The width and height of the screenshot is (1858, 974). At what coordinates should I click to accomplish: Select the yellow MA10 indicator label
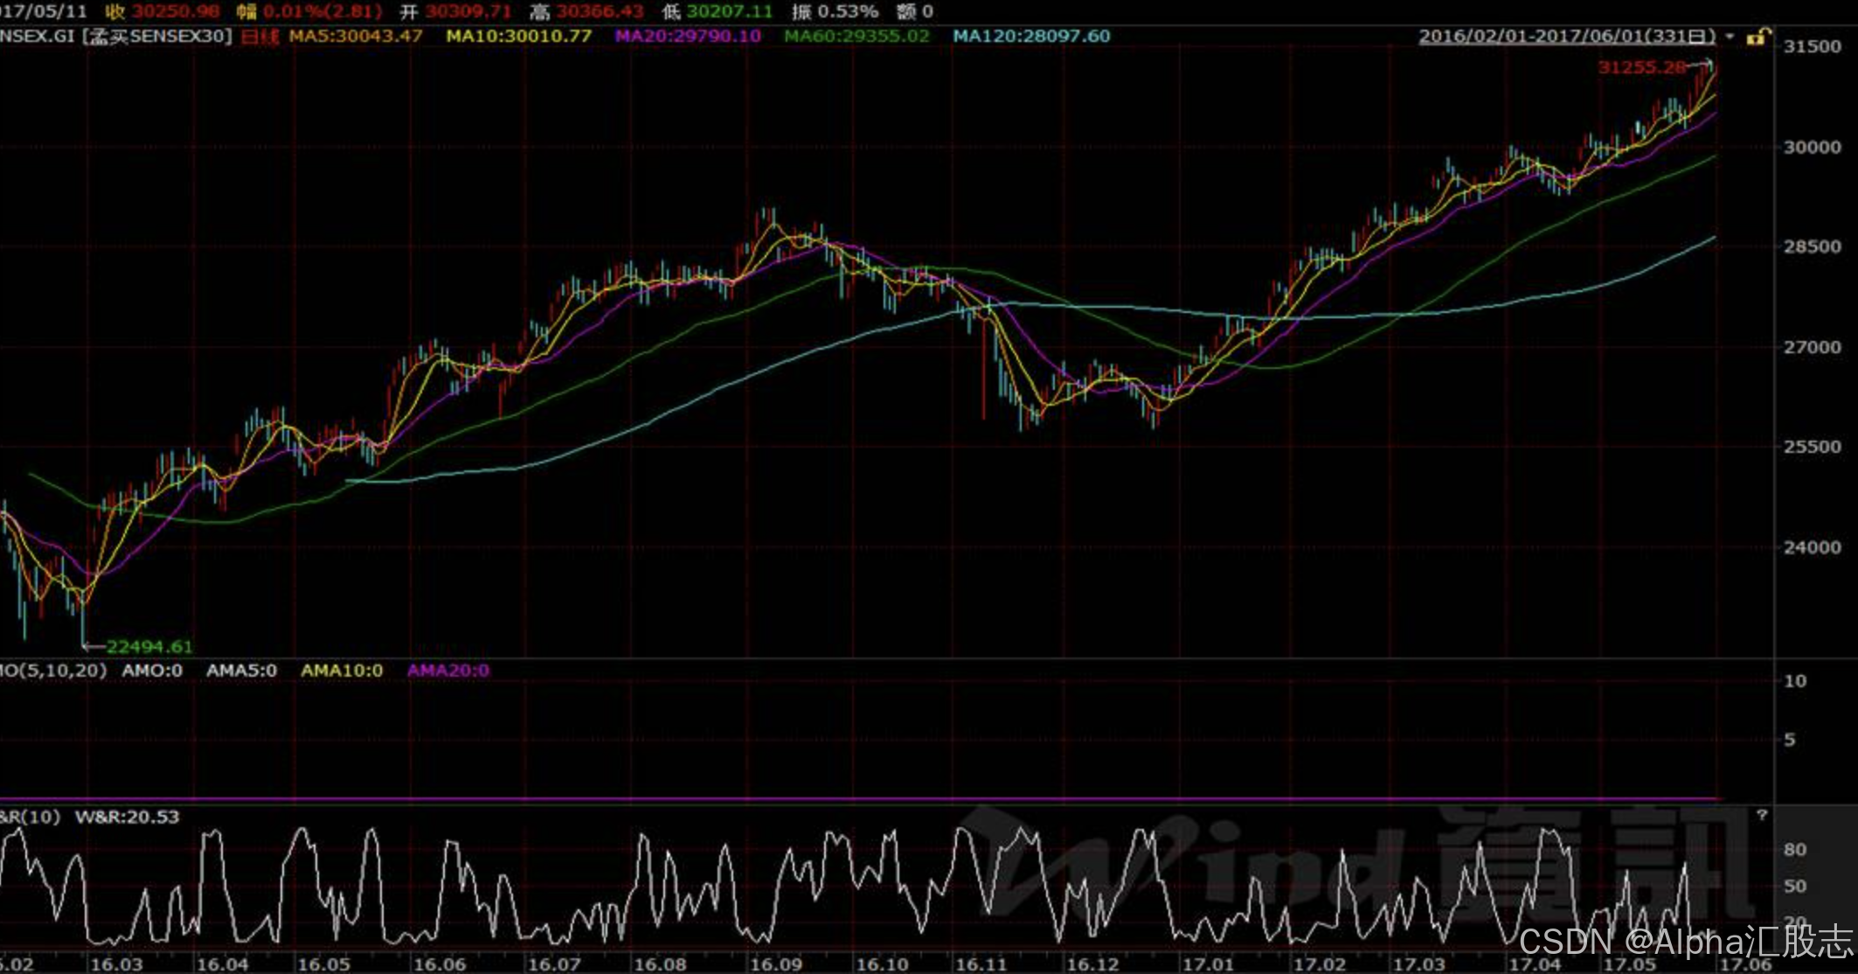point(518,37)
